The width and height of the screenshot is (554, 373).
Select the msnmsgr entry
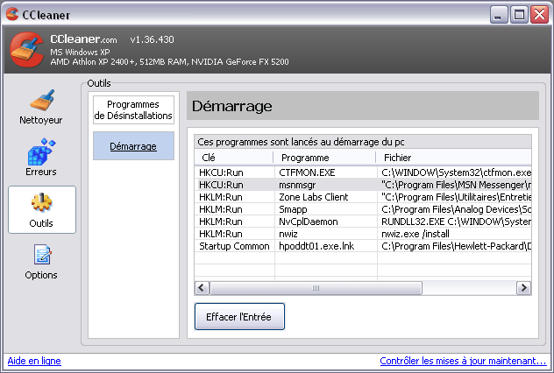(x=363, y=185)
